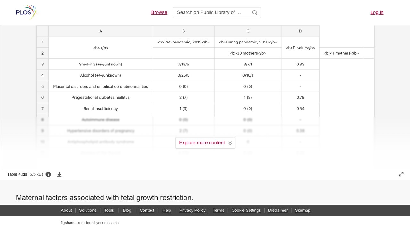Open the PLOS logo homepage

pyautogui.click(x=27, y=12)
